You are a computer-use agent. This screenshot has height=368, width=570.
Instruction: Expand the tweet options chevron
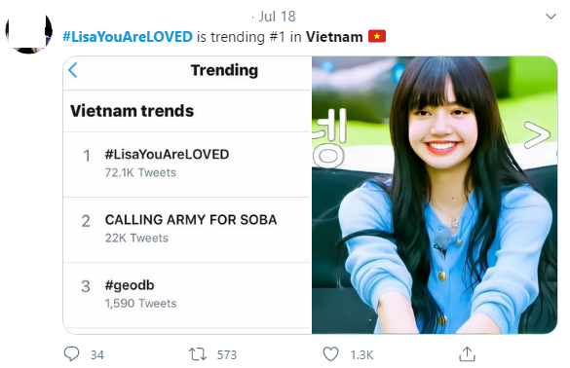click(551, 17)
